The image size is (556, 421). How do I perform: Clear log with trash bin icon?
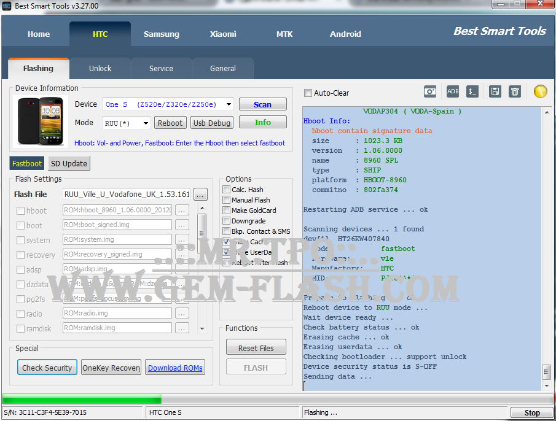coord(514,91)
